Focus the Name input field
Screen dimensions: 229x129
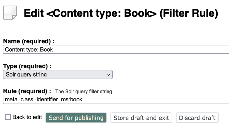tap(116, 49)
